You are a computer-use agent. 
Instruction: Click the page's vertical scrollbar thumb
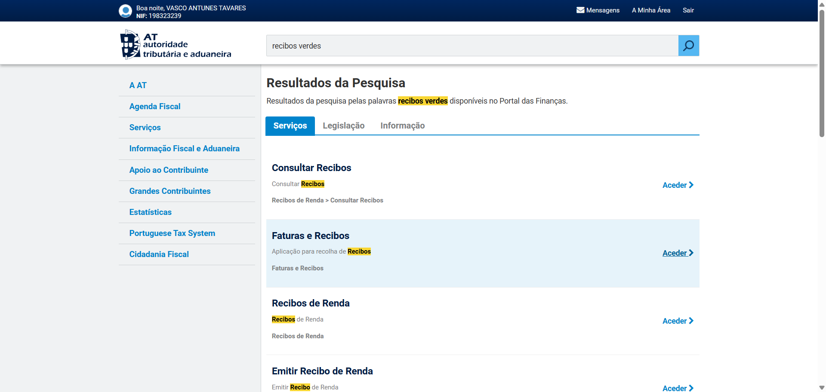click(x=822, y=73)
